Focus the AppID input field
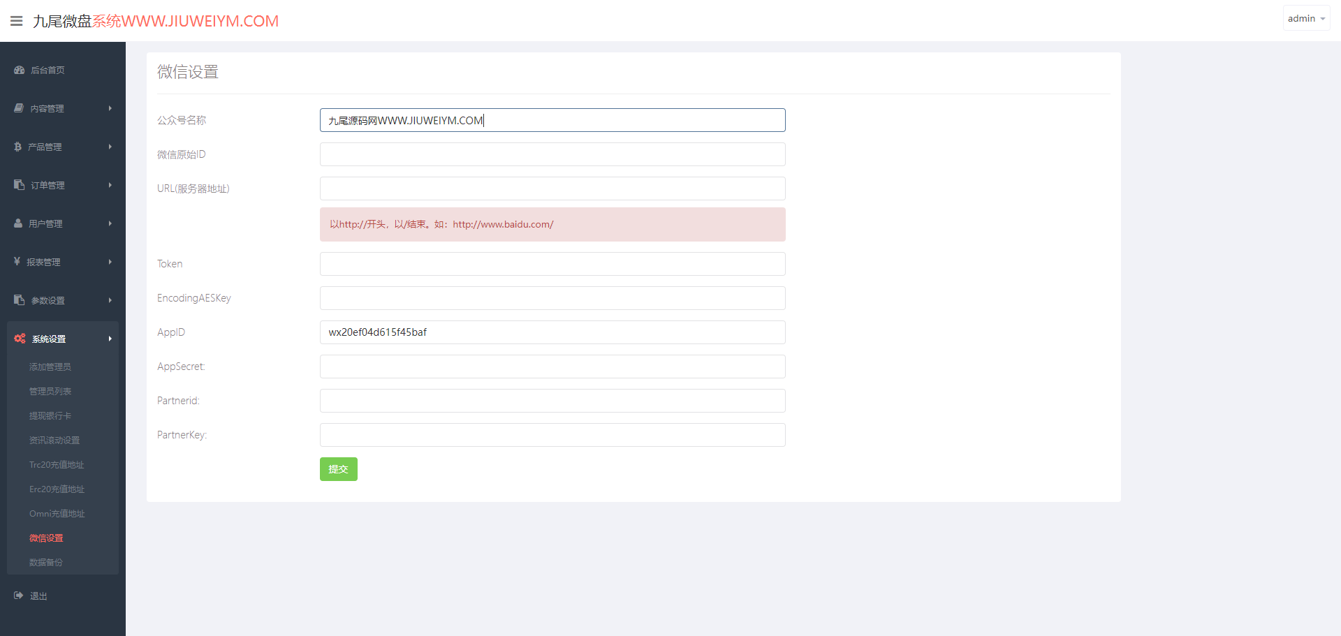 coord(552,332)
